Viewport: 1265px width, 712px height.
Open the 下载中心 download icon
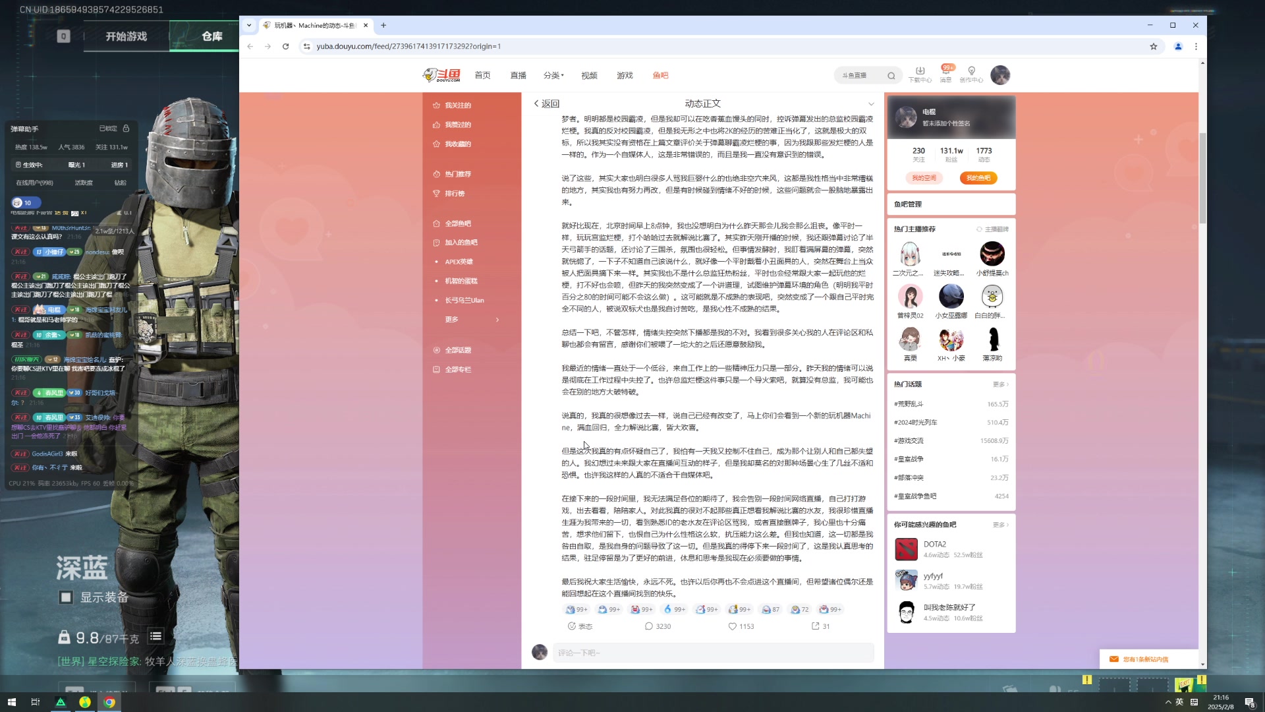(x=920, y=71)
